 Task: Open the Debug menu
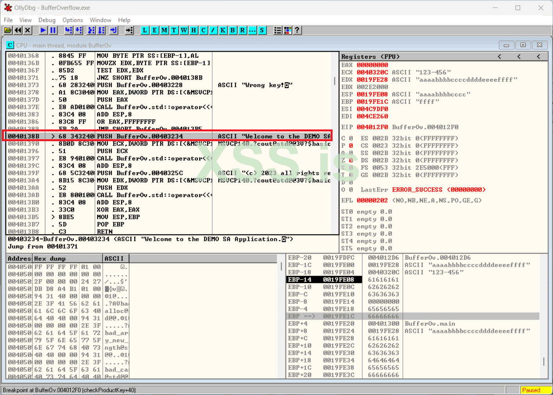47,20
